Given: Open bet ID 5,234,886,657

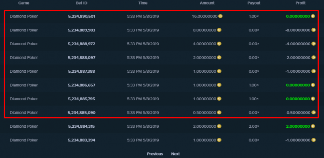Looking at the screenshot, I should coord(82,85).
